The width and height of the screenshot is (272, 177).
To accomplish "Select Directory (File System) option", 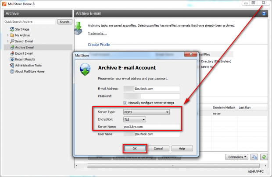I will [x=216, y=61].
